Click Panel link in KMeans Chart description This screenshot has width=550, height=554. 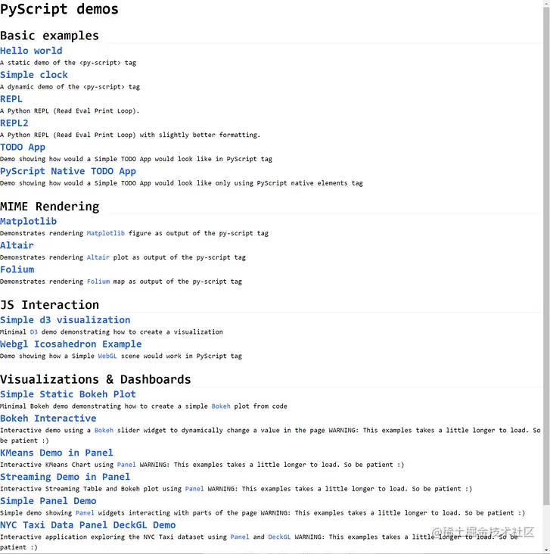click(x=126, y=465)
